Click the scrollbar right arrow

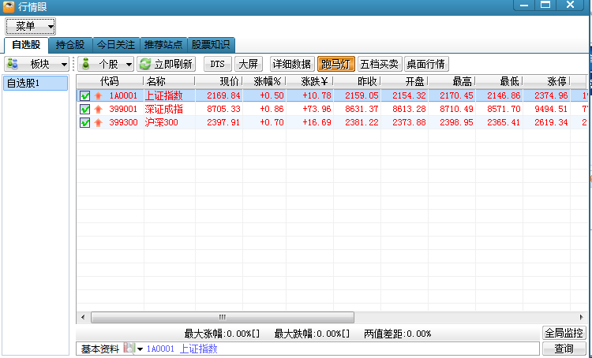pyautogui.click(x=582, y=317)
